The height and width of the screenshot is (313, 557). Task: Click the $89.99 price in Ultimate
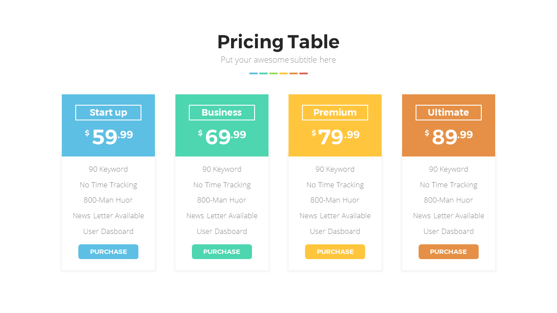[449, 137]
